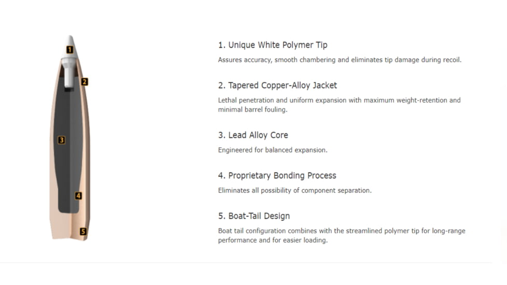Select the number 3 marker on the lead core
The width and height of the screenshot is (507, 285).
pyautogui.click(x=61, y=140)
